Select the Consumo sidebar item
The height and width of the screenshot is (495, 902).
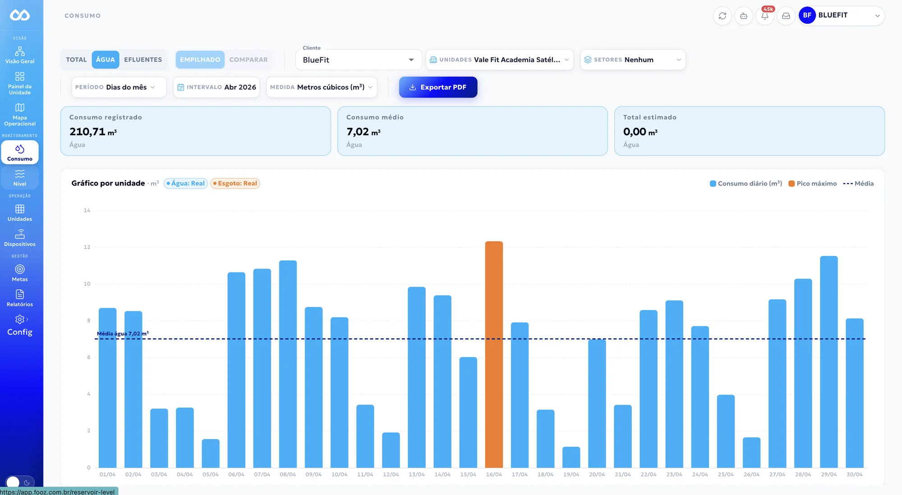[x=20, y=153]
